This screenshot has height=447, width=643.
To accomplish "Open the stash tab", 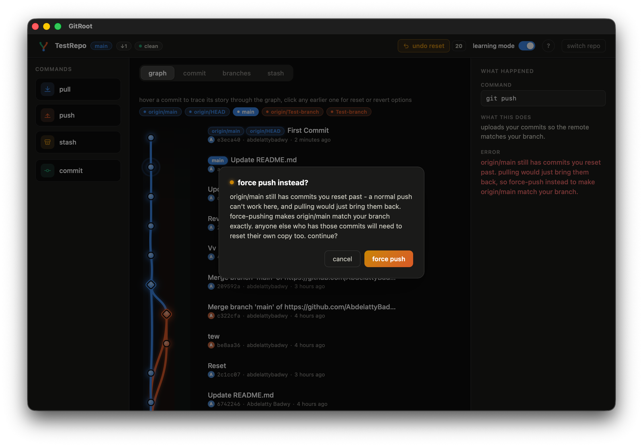I will (276, 73).
